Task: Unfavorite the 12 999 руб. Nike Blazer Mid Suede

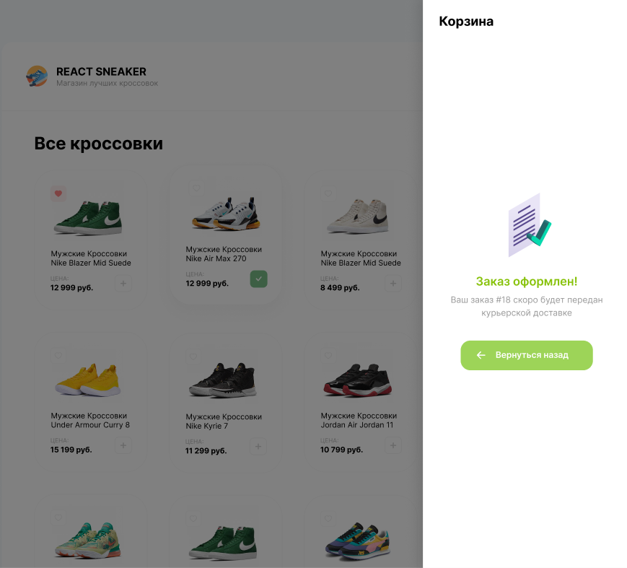Action: (x=58, y=193)
